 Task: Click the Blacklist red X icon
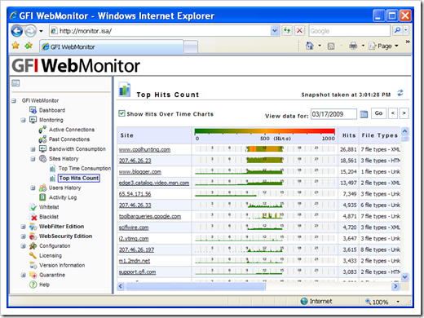pos(33,217)
